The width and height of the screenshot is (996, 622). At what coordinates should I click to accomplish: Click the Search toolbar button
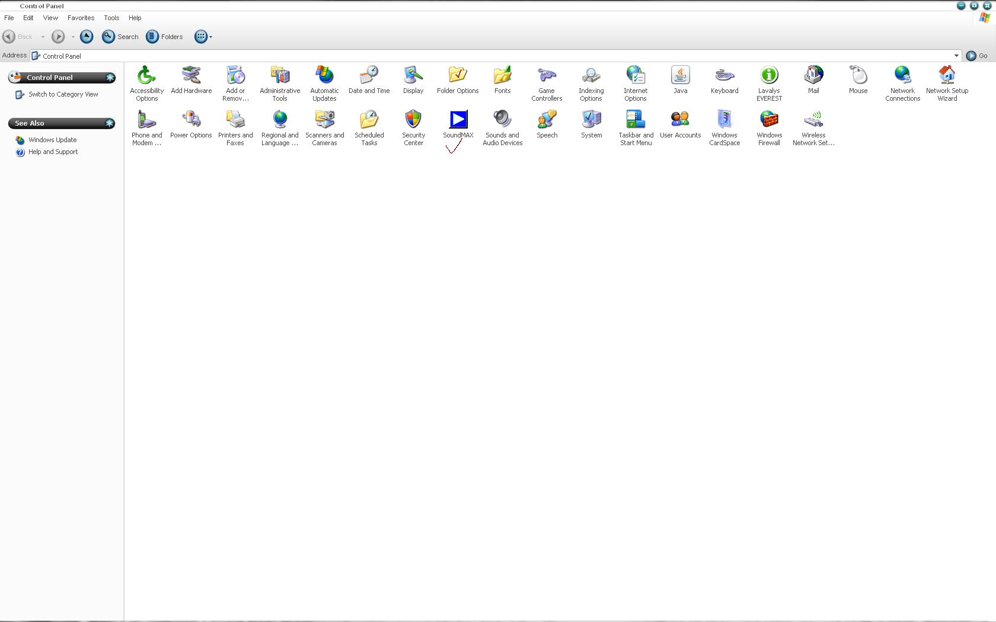click(x=120, y=37)
